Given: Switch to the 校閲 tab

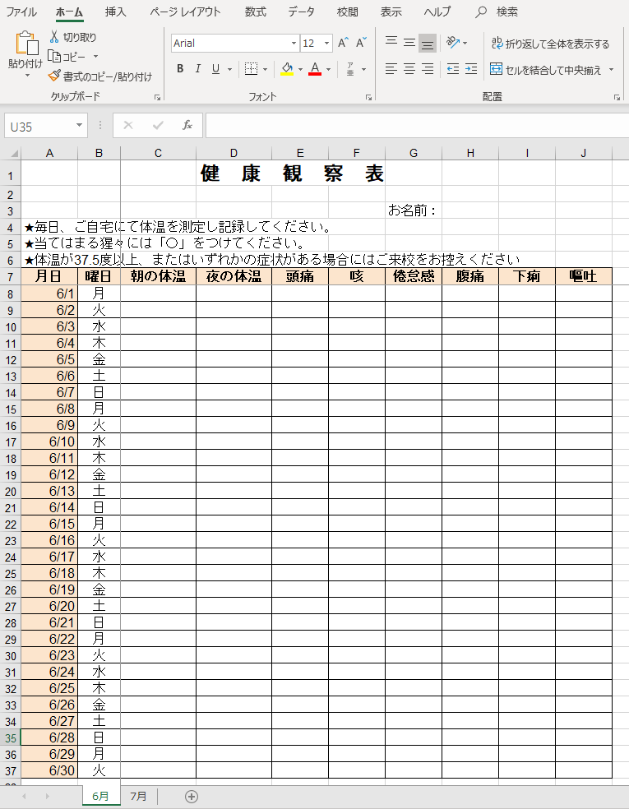Looking at the screenshot, I should pos(347,12).
